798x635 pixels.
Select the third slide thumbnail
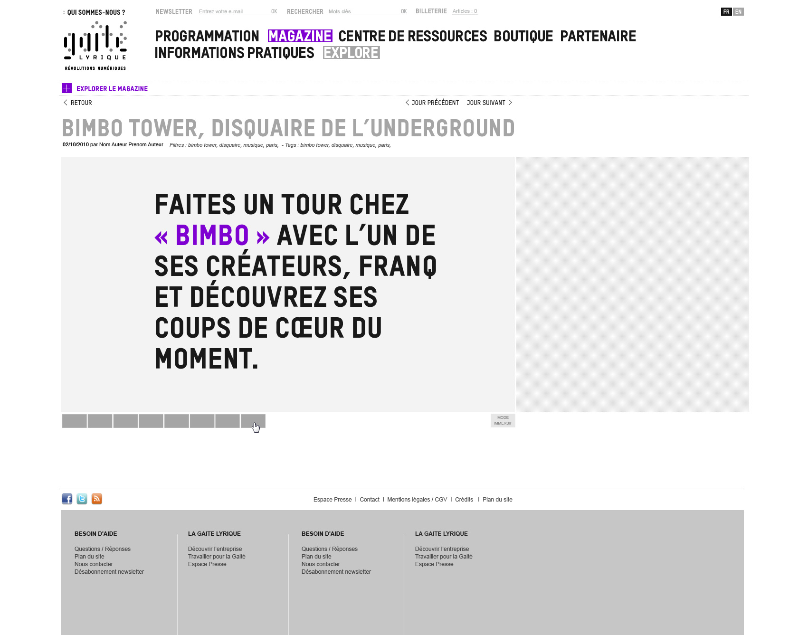125,421
